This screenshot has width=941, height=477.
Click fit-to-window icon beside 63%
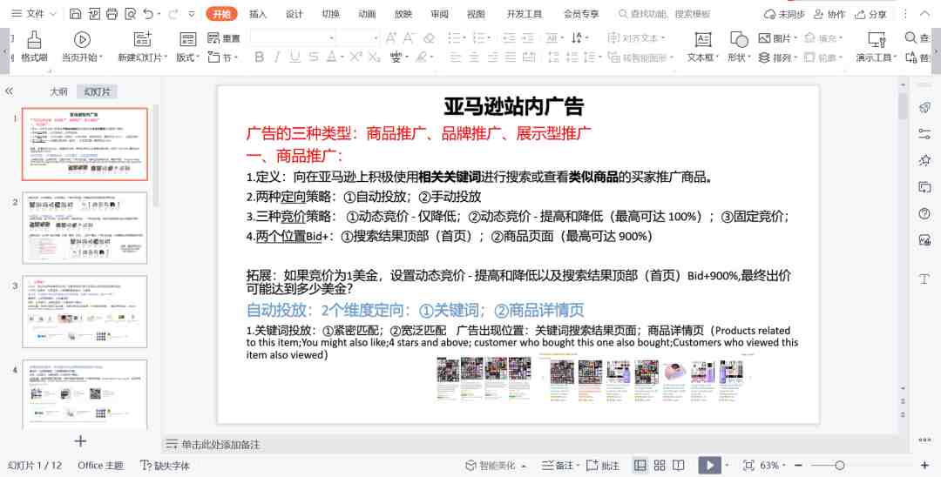click(748, 465)
